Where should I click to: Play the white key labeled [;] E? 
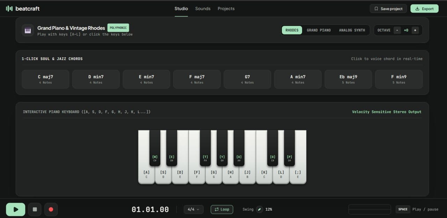[x=298, y=174]
